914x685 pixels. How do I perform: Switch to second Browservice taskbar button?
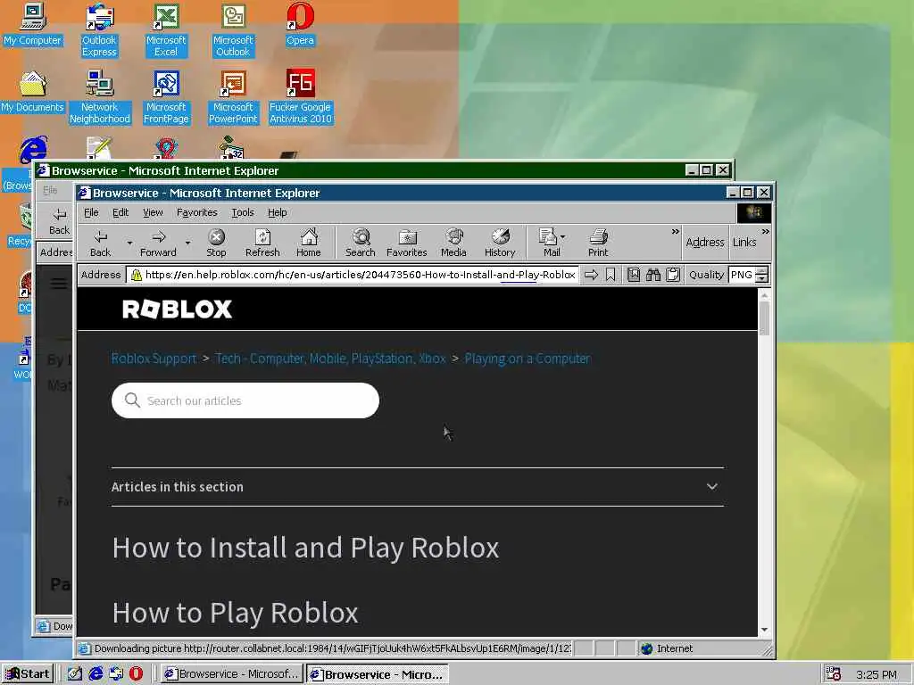[x=378, y=674]
